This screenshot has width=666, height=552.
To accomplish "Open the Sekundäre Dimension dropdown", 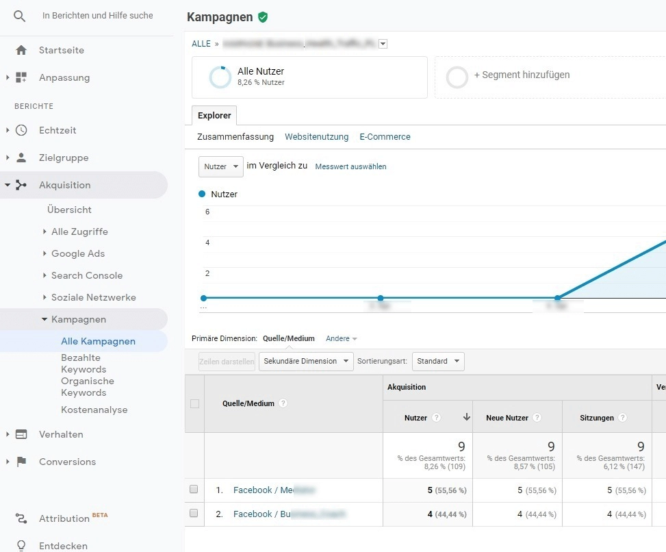I will point(305,361).
